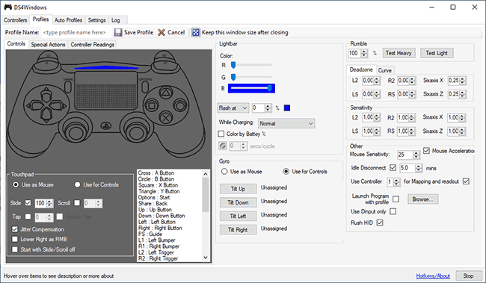Image resolution: width=486 pixels, height=283 pixels.
Task: Select touchpad Use as Mouse radio
Action: pos(16,184)
